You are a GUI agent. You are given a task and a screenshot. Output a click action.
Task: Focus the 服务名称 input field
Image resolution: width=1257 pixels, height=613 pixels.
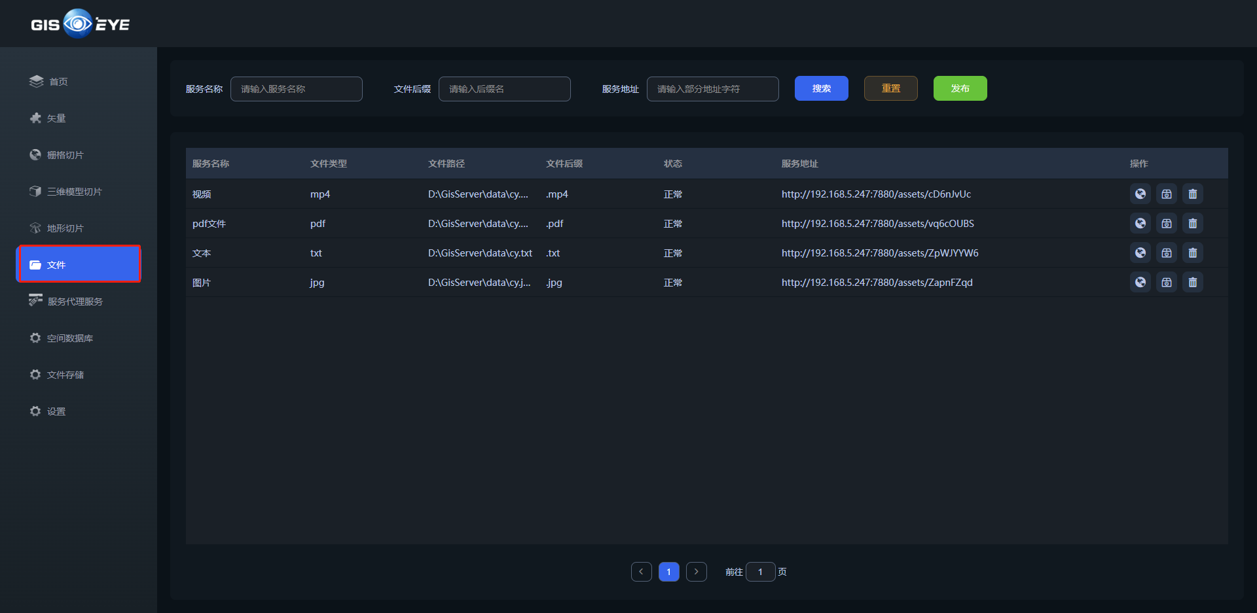297,89
